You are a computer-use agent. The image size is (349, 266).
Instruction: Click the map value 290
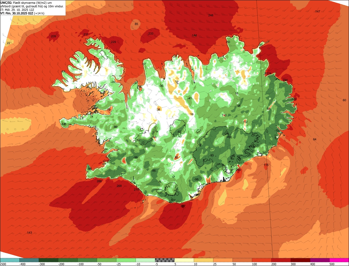[x=285, y=80]
